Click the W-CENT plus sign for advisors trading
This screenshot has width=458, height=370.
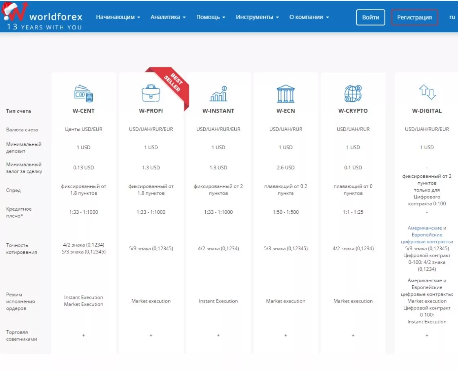(84, 335)
